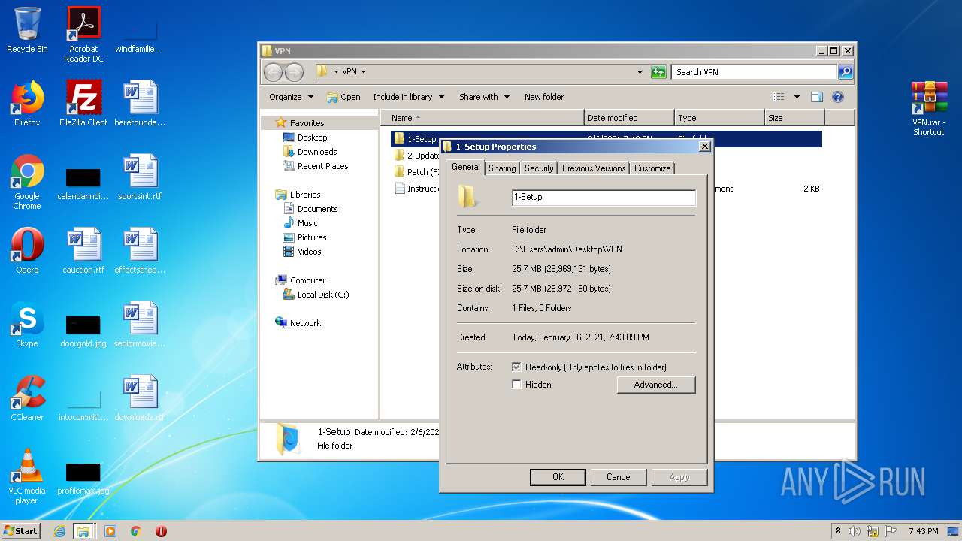Open the Customize tab
The height and width of the screenshot is (541, 962).
[652, 168]
